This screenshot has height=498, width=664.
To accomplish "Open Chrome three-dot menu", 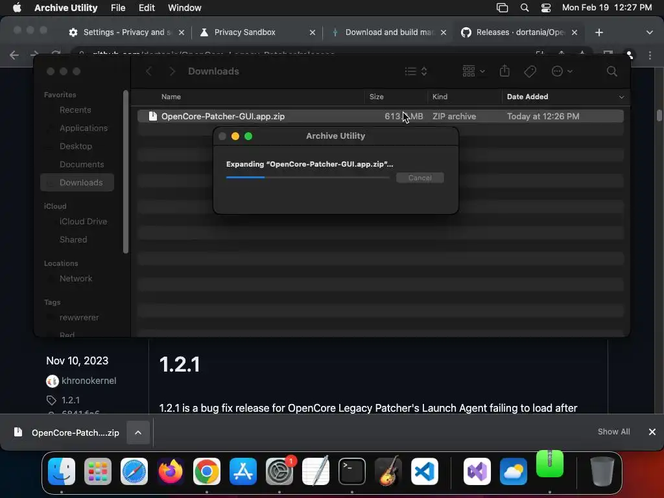I will click(x=650, y=55).
